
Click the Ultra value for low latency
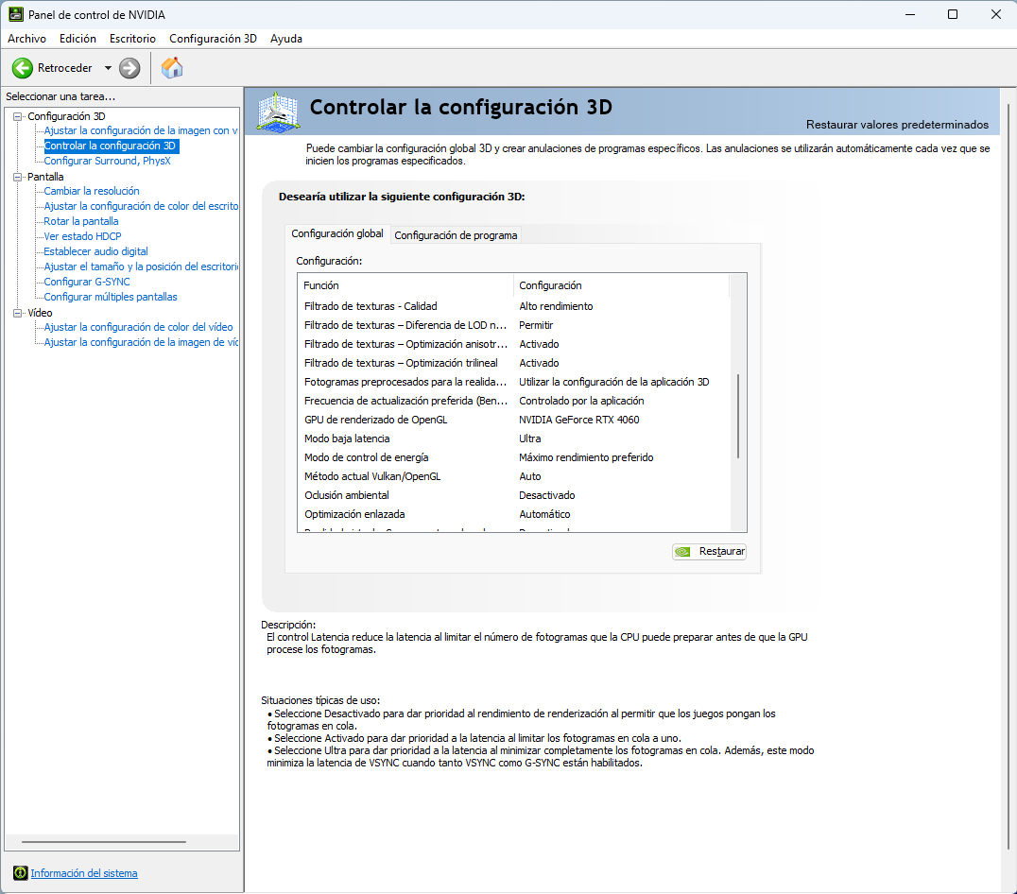[530, 438]
